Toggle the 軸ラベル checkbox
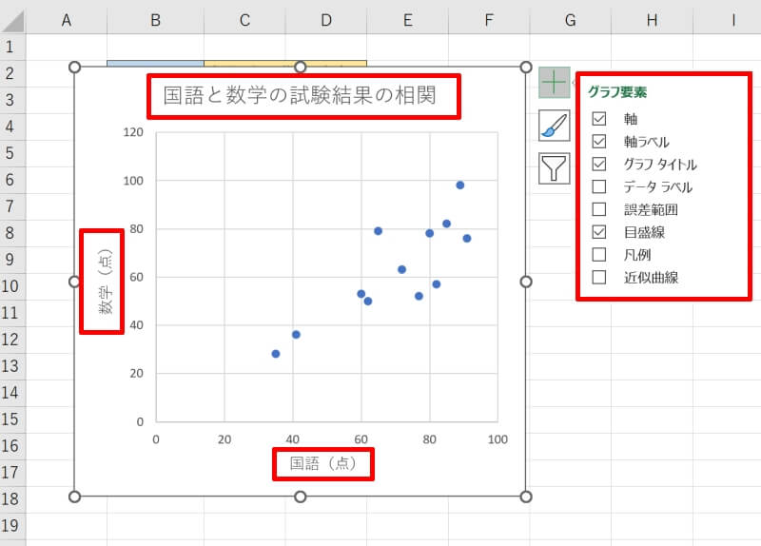761x546 pixels. click(599, 141)
